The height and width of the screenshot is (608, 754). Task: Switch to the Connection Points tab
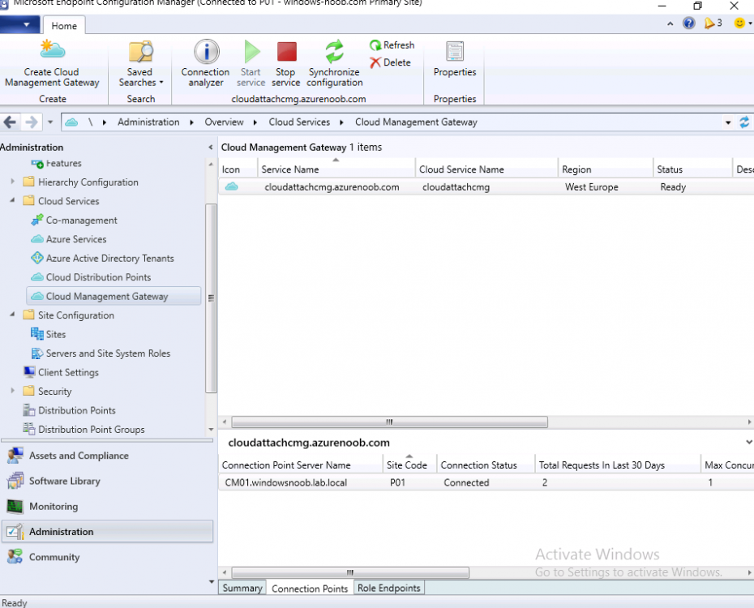pos(309,589)
